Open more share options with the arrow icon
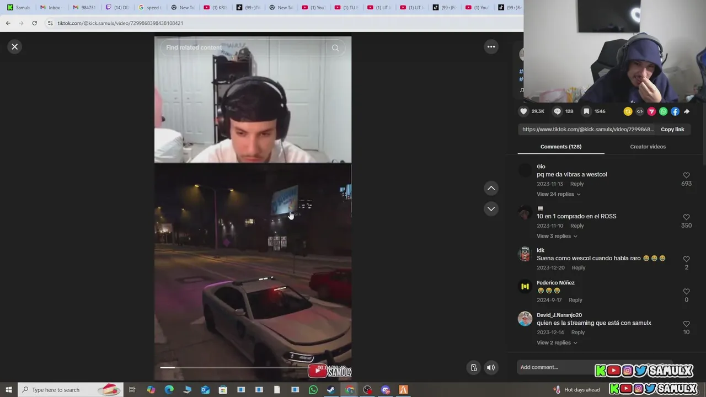The image size is (706, 397). (x=687, y=111)
